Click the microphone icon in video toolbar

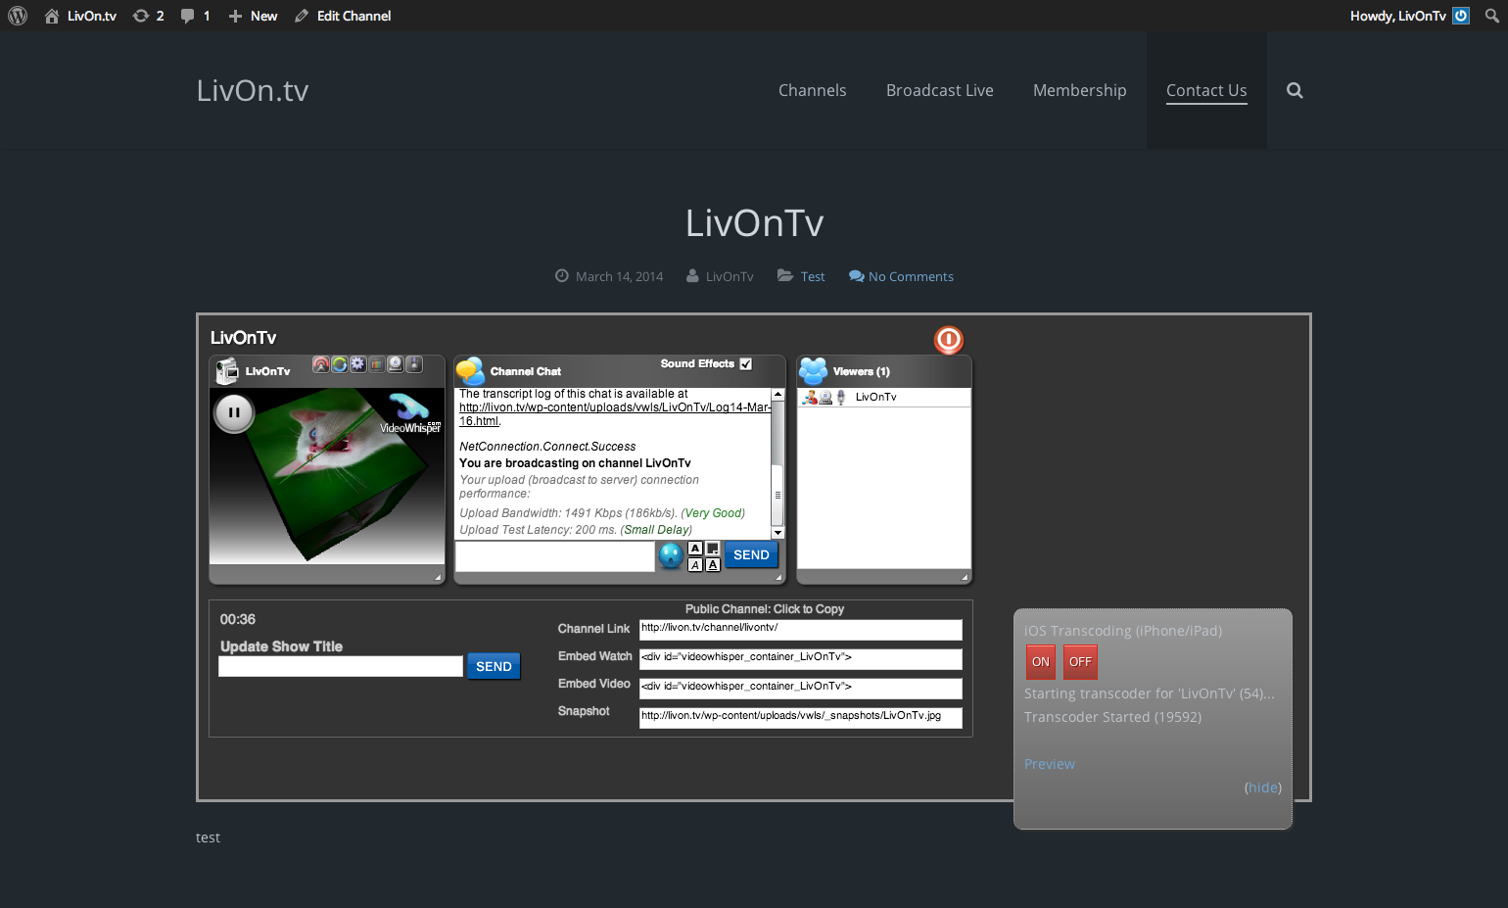point(414,364)
